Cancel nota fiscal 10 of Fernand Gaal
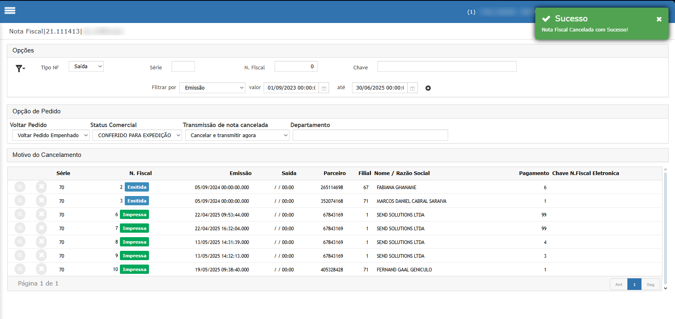 point(41,269)
